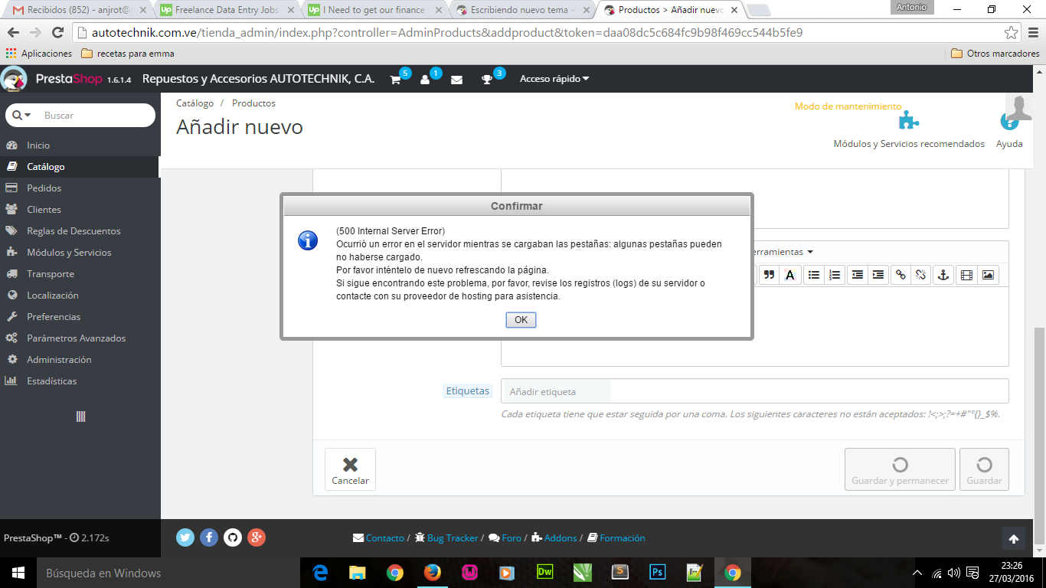This screenshot has width=1046, height=588.
Task: Open the messages envelope icon in header
Action: coord(456,80)
